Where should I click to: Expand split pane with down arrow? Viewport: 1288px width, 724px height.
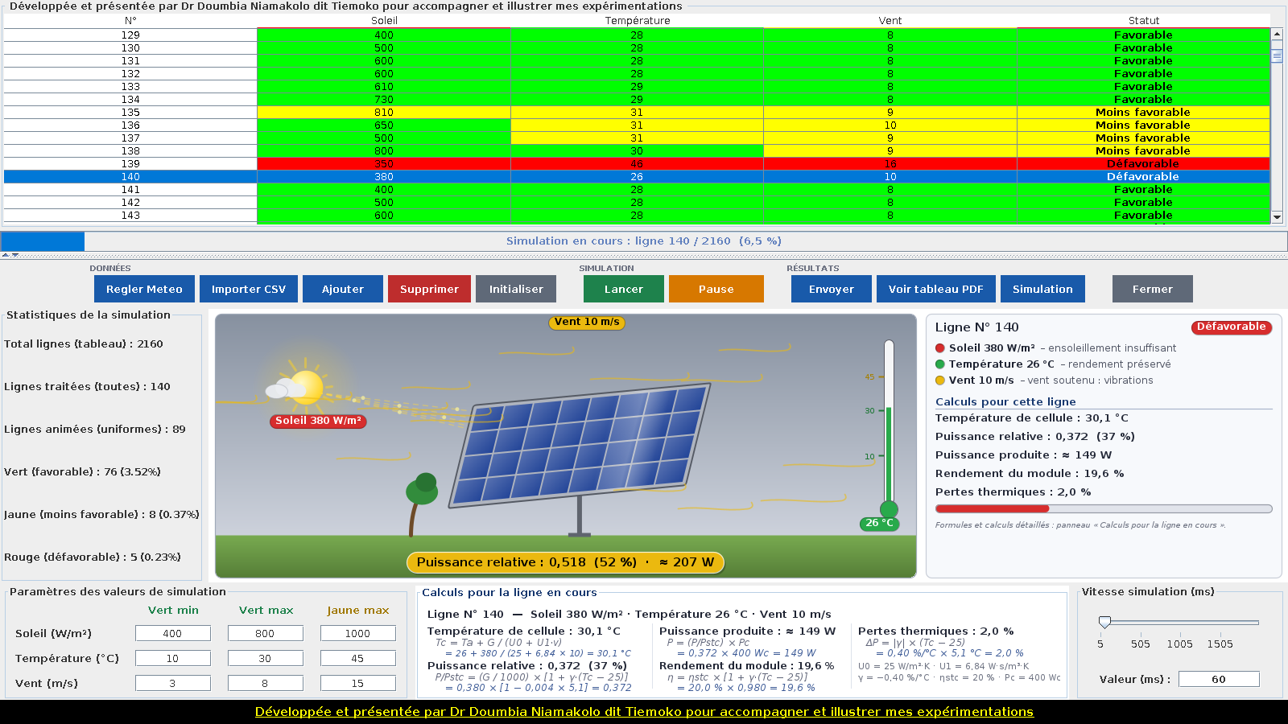click(14, 255)
